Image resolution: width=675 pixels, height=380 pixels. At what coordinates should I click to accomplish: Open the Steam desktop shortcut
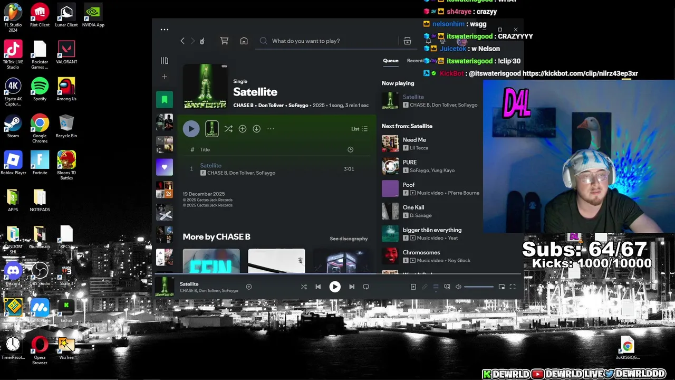[13, 126]
